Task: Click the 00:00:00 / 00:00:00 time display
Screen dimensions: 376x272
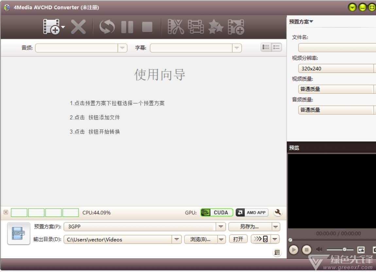Action: point(338,233)
